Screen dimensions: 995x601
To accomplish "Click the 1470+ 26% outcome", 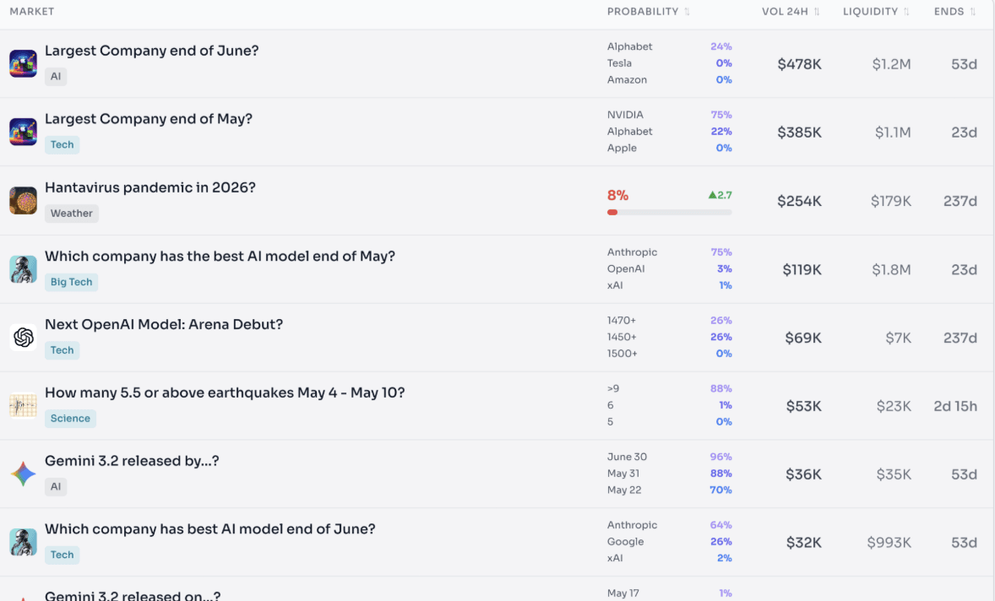I will pyautogui.click(x=670, y=320).
